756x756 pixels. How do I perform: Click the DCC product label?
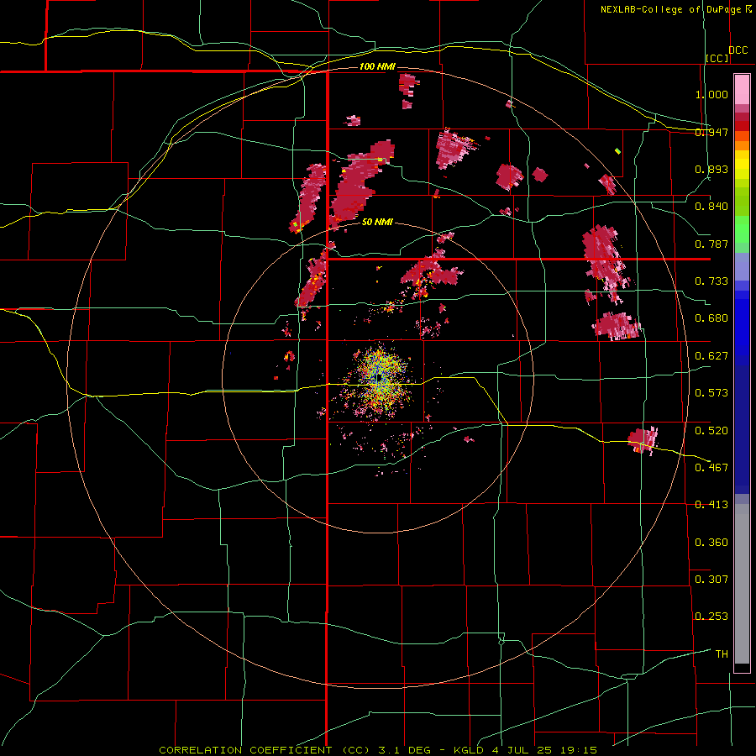click(x=738, y=50)
